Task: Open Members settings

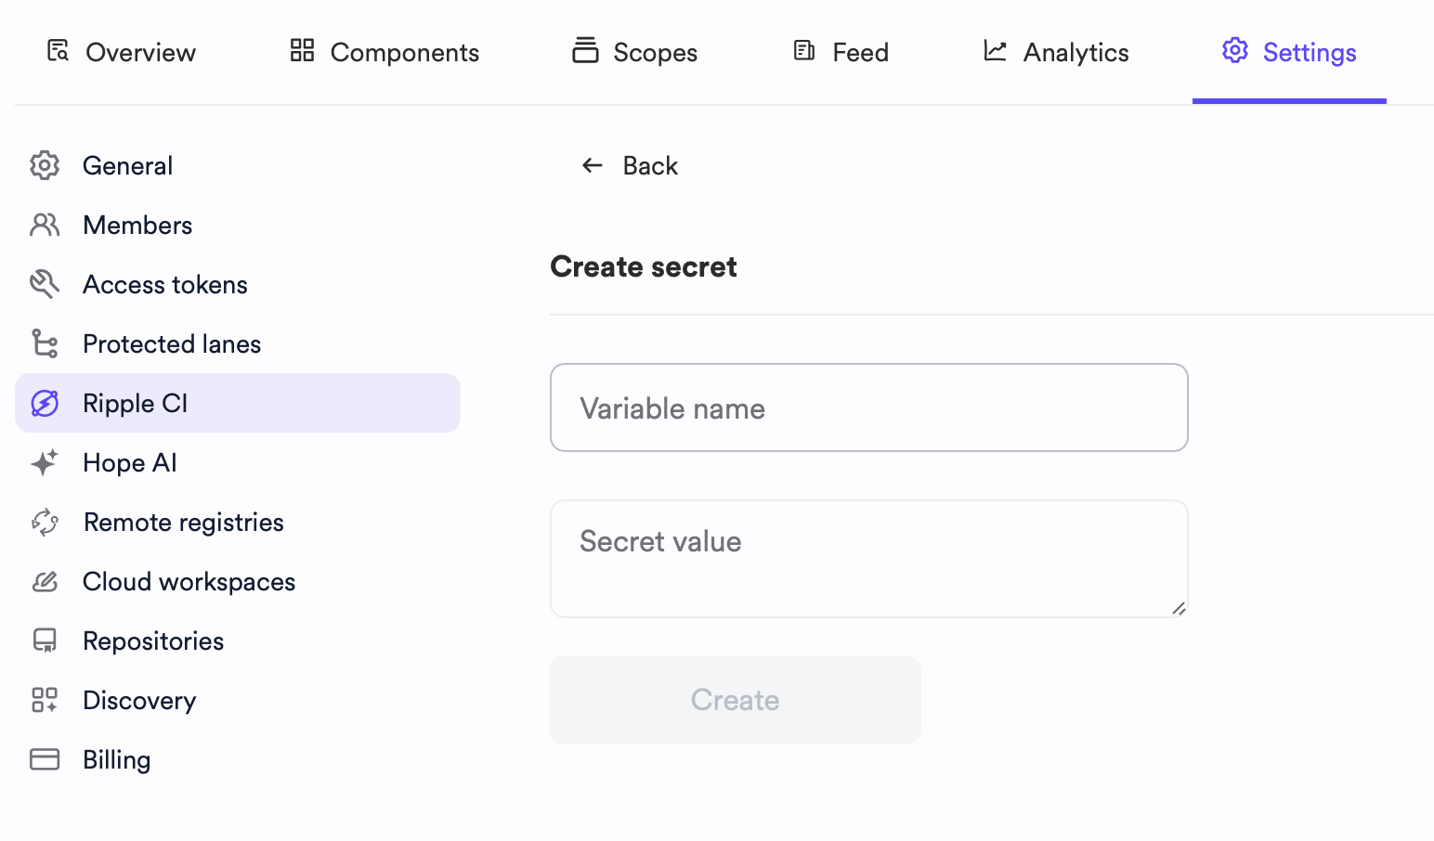Action: click(238, 225)
